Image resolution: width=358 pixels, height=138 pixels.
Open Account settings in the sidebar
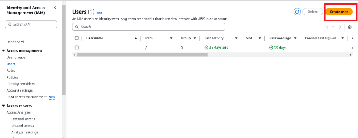(x=20, y=90)
